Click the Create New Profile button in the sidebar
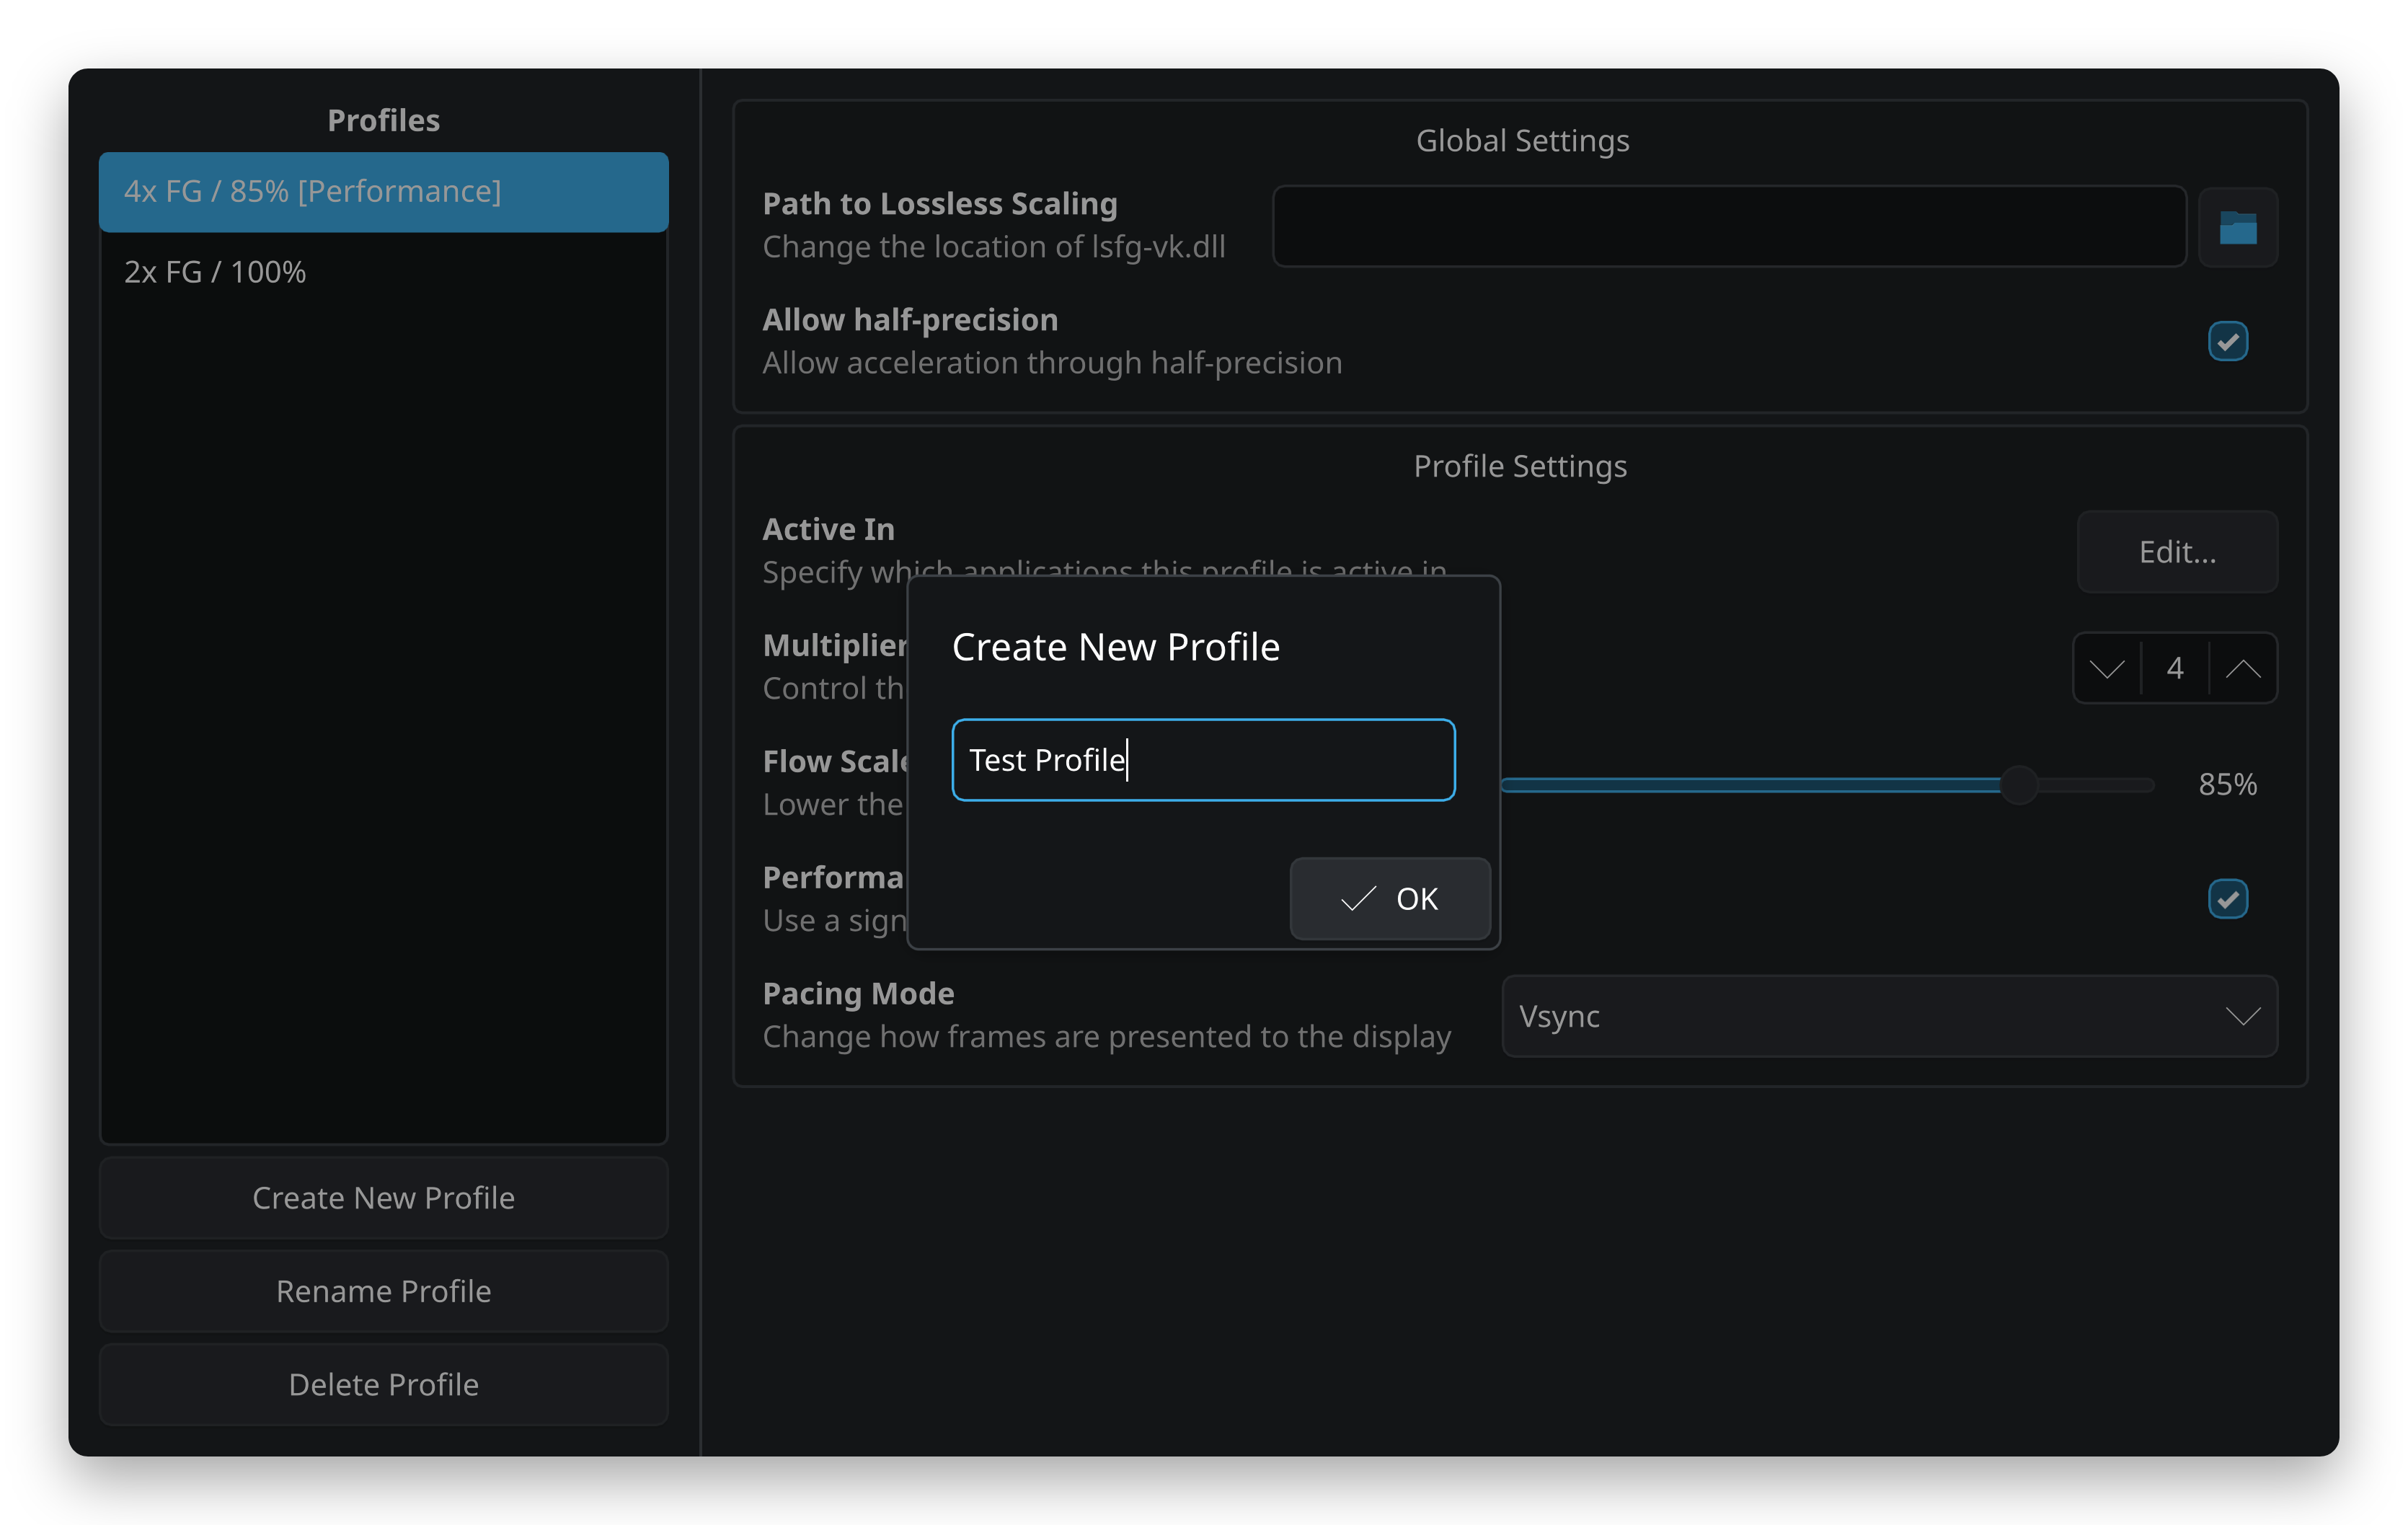Image resolution: width=2408 pixels, height=1525 pixels. coord(383,1197)
